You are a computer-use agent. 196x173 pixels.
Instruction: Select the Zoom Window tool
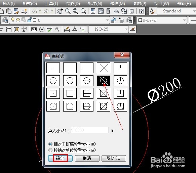pos(76,11)
